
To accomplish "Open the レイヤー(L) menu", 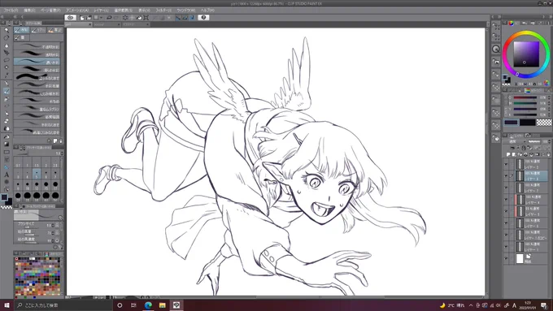I will [x=102, y=11].
